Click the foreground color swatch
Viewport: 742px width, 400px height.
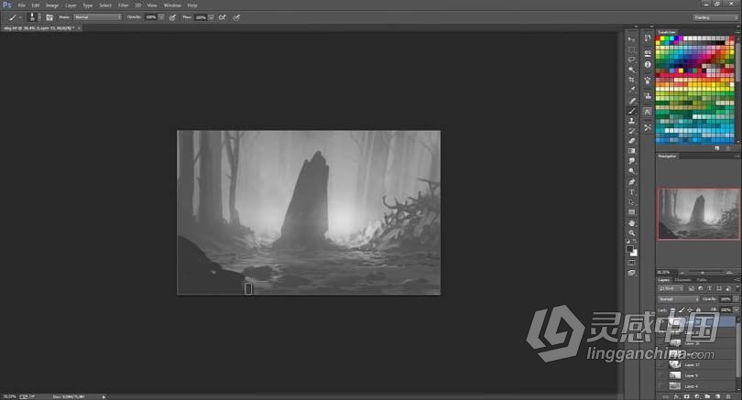(x=630, y=249)
